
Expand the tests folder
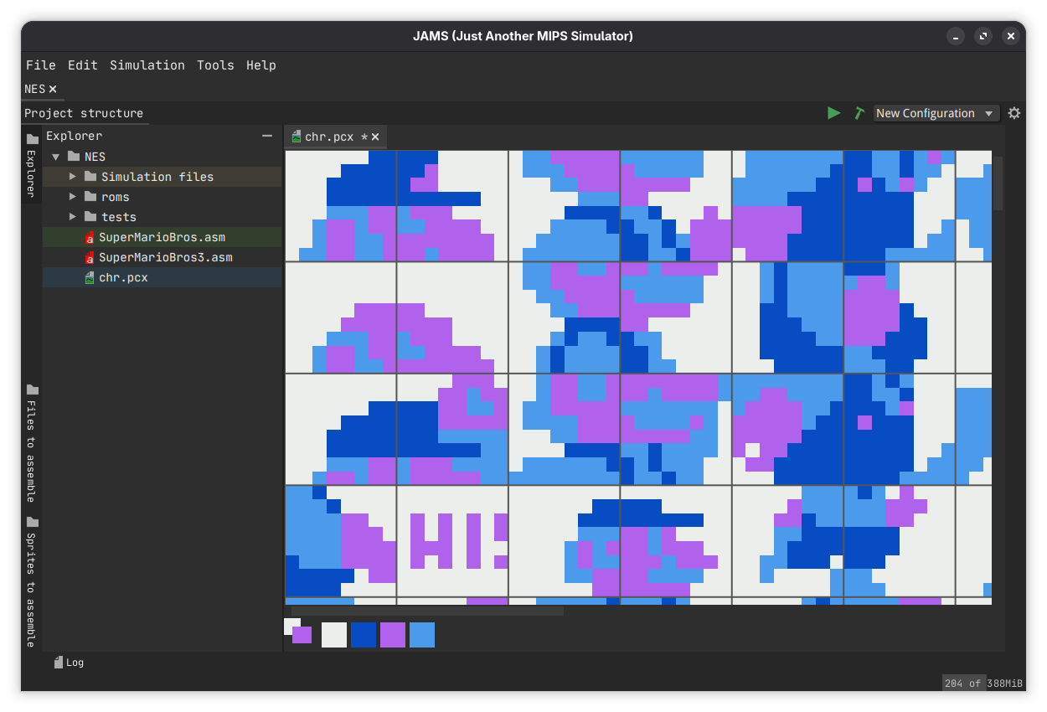coord(73,217)
